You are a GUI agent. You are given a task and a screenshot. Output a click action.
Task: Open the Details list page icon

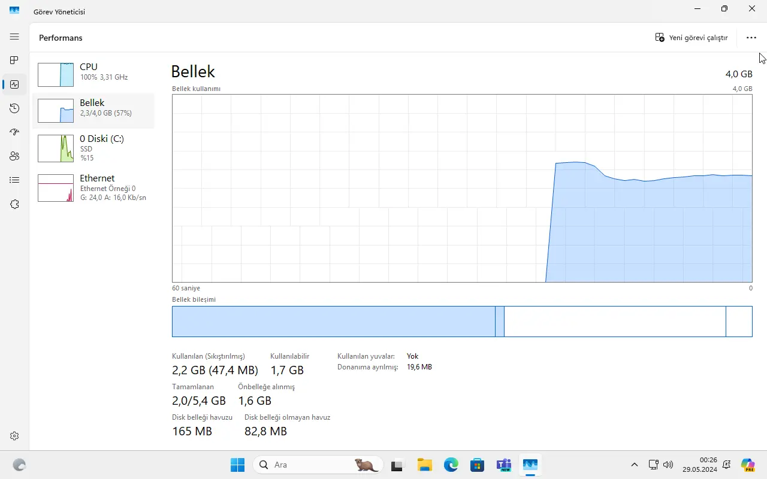click(x=14, y=180)
